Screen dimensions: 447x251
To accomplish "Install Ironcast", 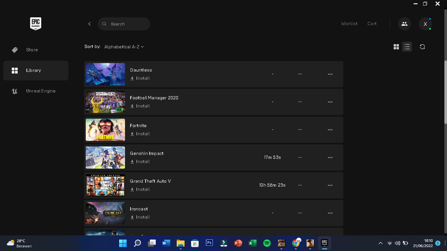I will pyautogui.click(x=140, y=217).
